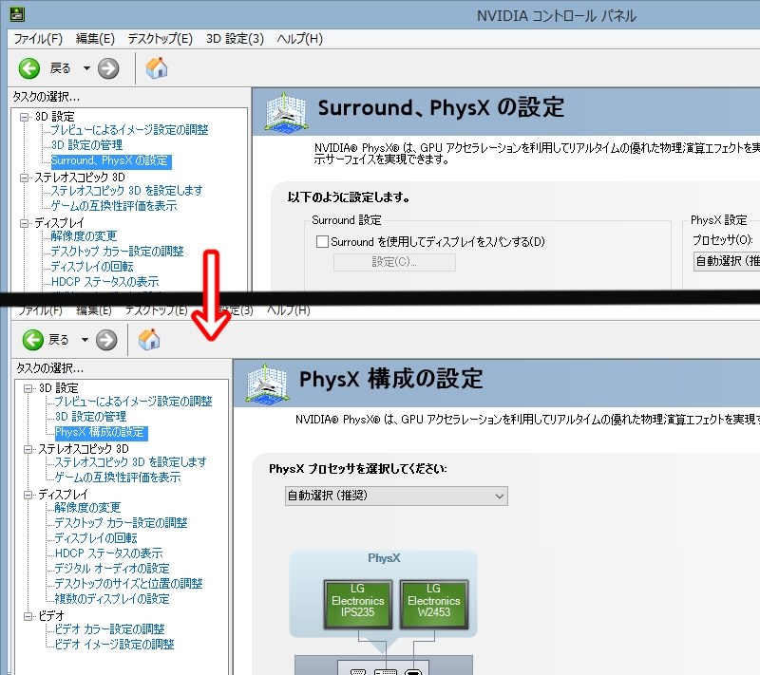Open HDCP ステータスの表示 in PhysX 構成 window

click(108, 553)
